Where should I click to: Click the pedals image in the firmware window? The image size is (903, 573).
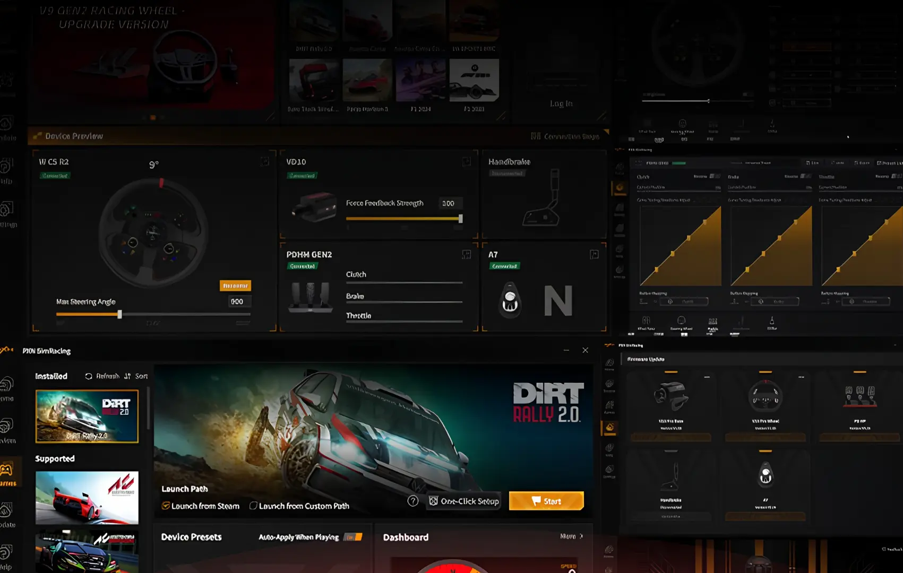pos(859,396)
